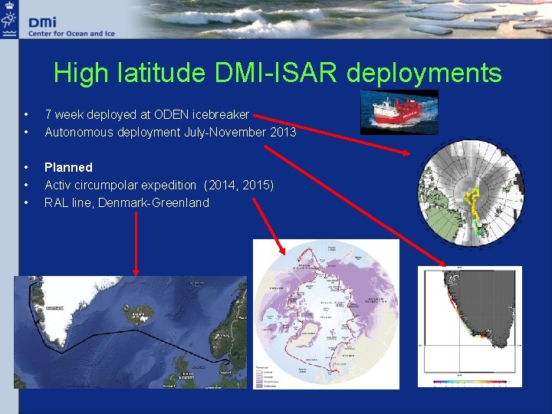This screenshot has height=414, width=552.
Task: Select the red icebreaker ship photo
Action: 399,112
